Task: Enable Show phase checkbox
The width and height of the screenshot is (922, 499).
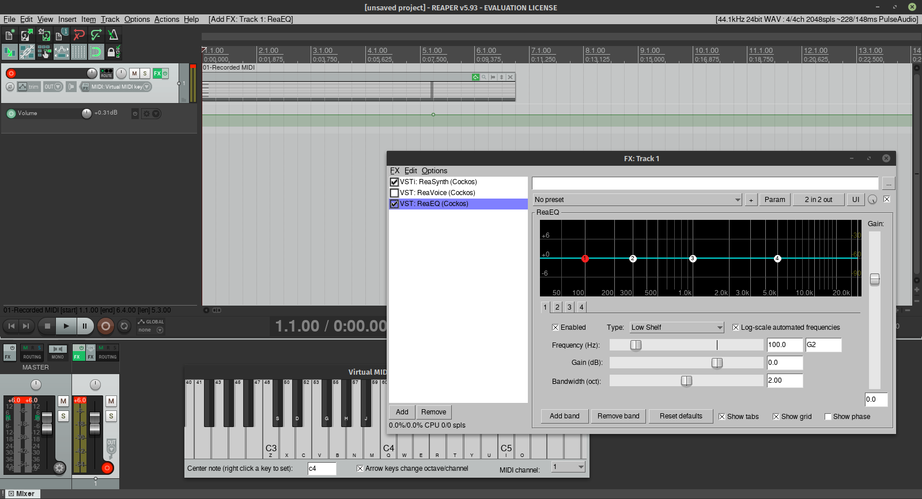Action: 828,417
